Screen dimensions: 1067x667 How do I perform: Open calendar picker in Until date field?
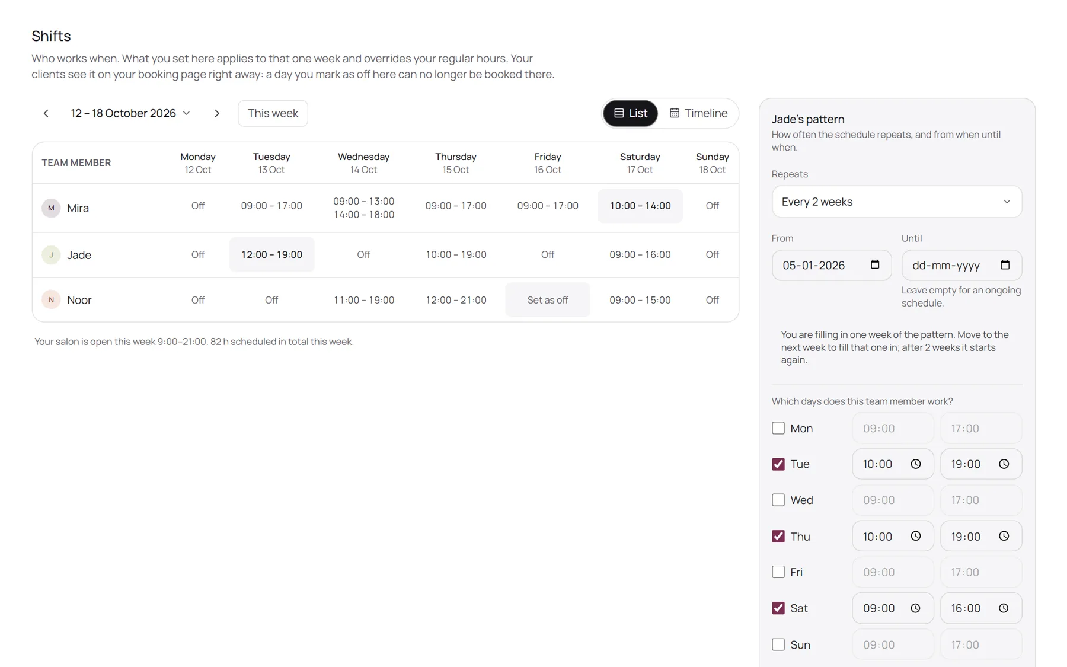(1005, 265)
